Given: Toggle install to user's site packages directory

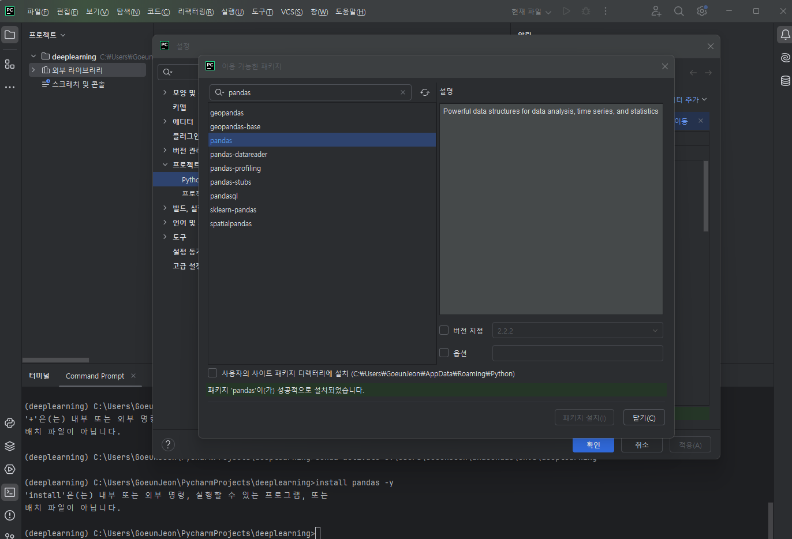Looking at the screenshot, I should (212, 373).
